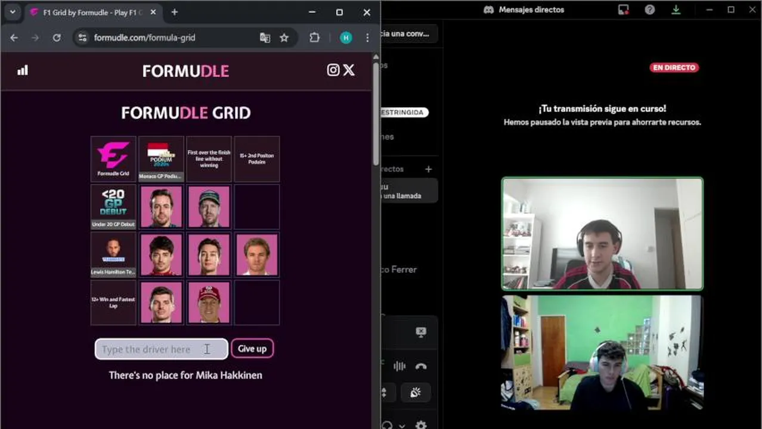
Task: Click the Monaco GP Podium category tile
Action: pyautogui.click(x=161, y=159)
